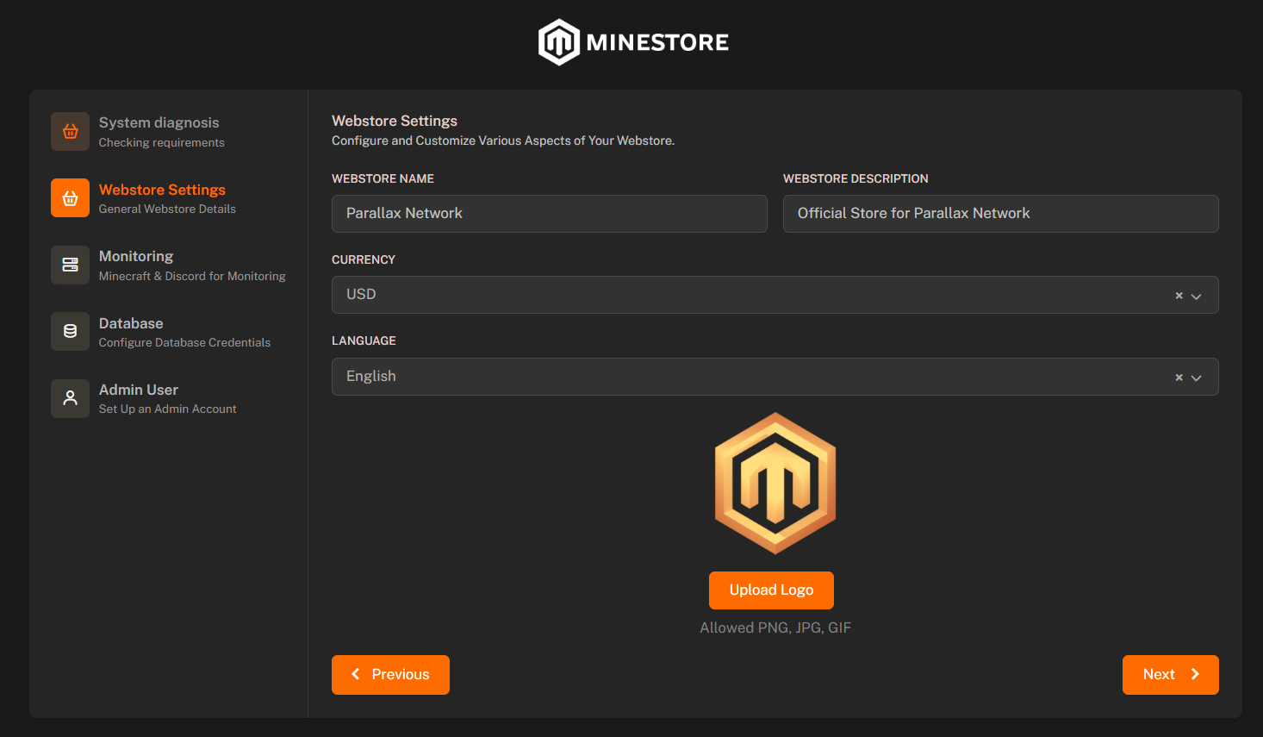The image size is (1263, 737).
Task: Expand the Currency dropdown
Action: coord(1197,295)
